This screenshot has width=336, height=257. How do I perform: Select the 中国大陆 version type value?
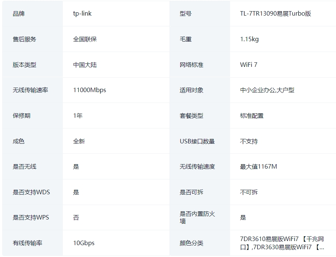85,65
